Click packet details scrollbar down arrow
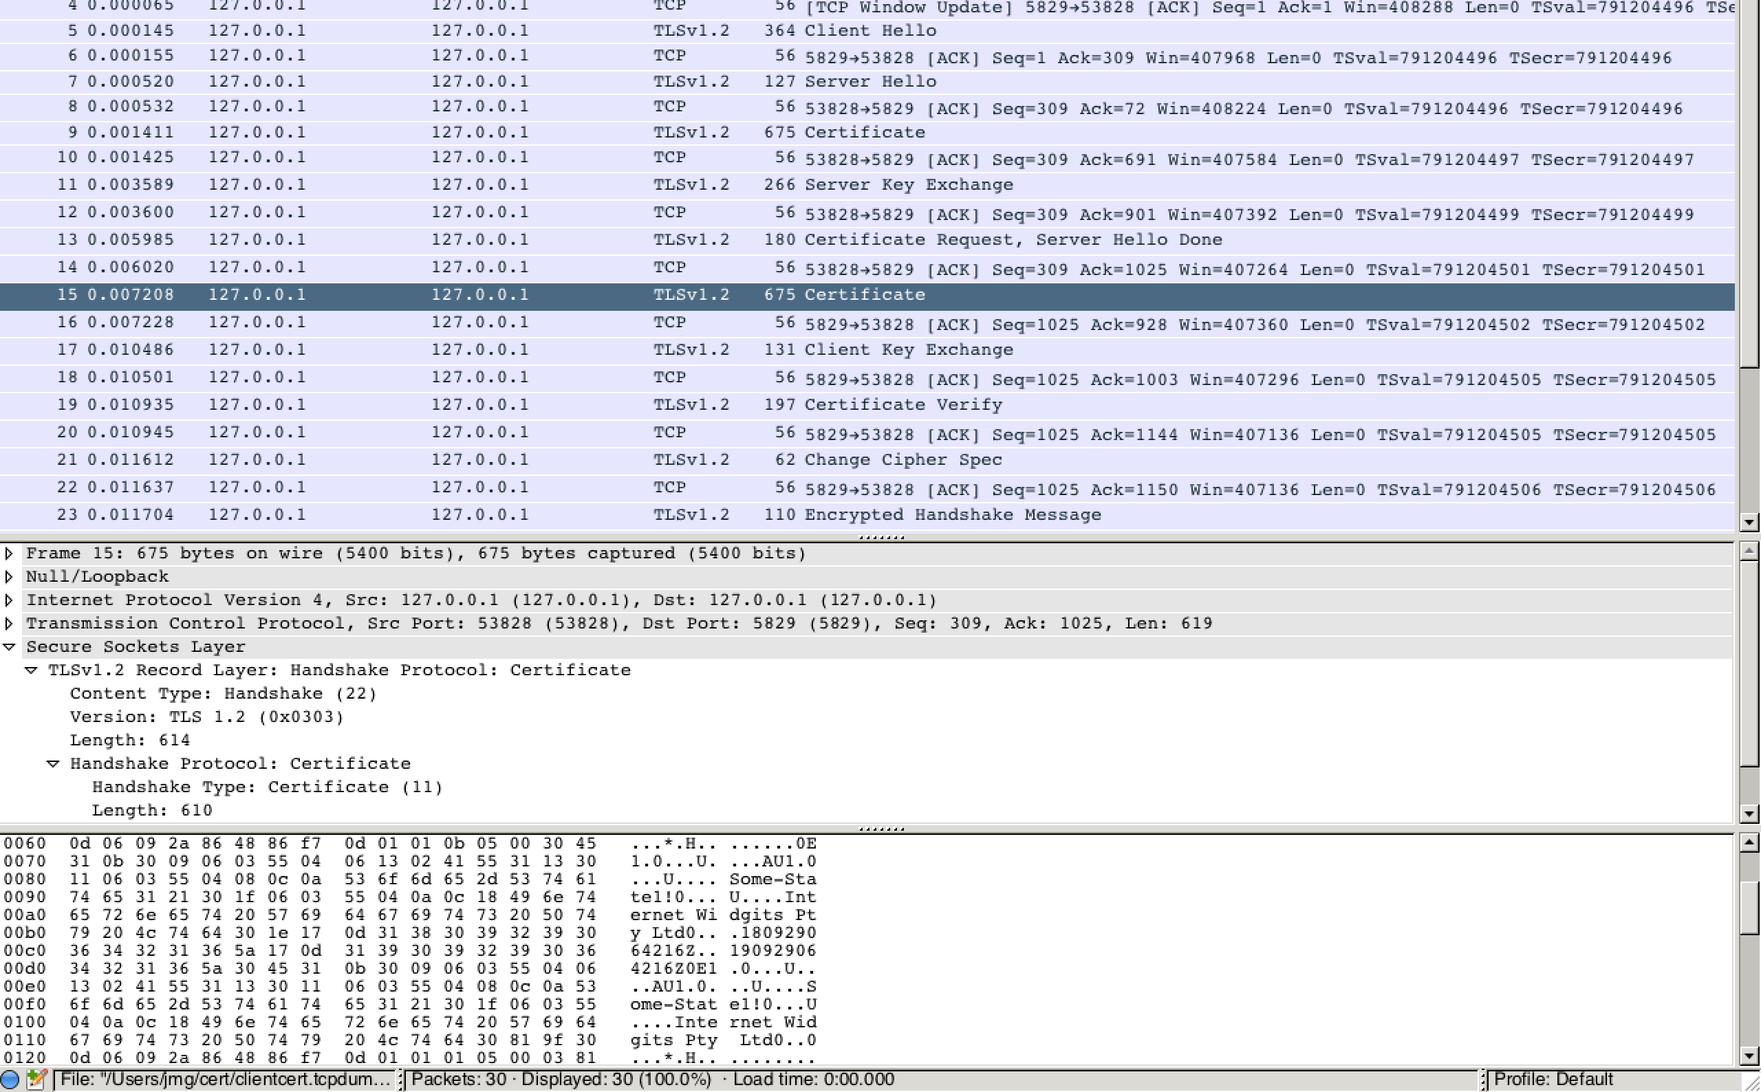The width and height of the screenshot is (1761, 1092). (1749, 814)
